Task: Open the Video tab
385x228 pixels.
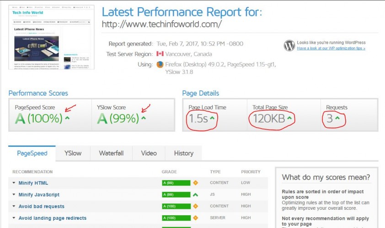Action: 149,153
